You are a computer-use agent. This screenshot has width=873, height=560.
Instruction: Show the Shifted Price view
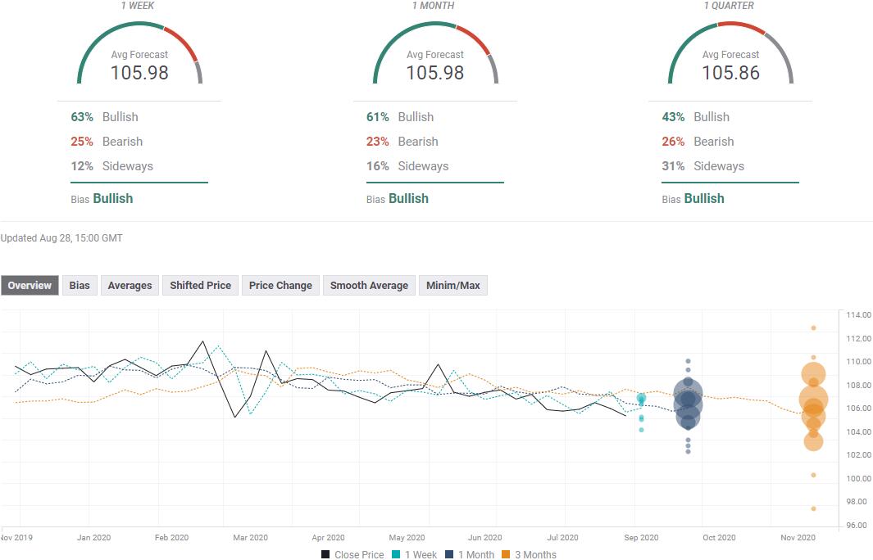click(x=201, y=285)
